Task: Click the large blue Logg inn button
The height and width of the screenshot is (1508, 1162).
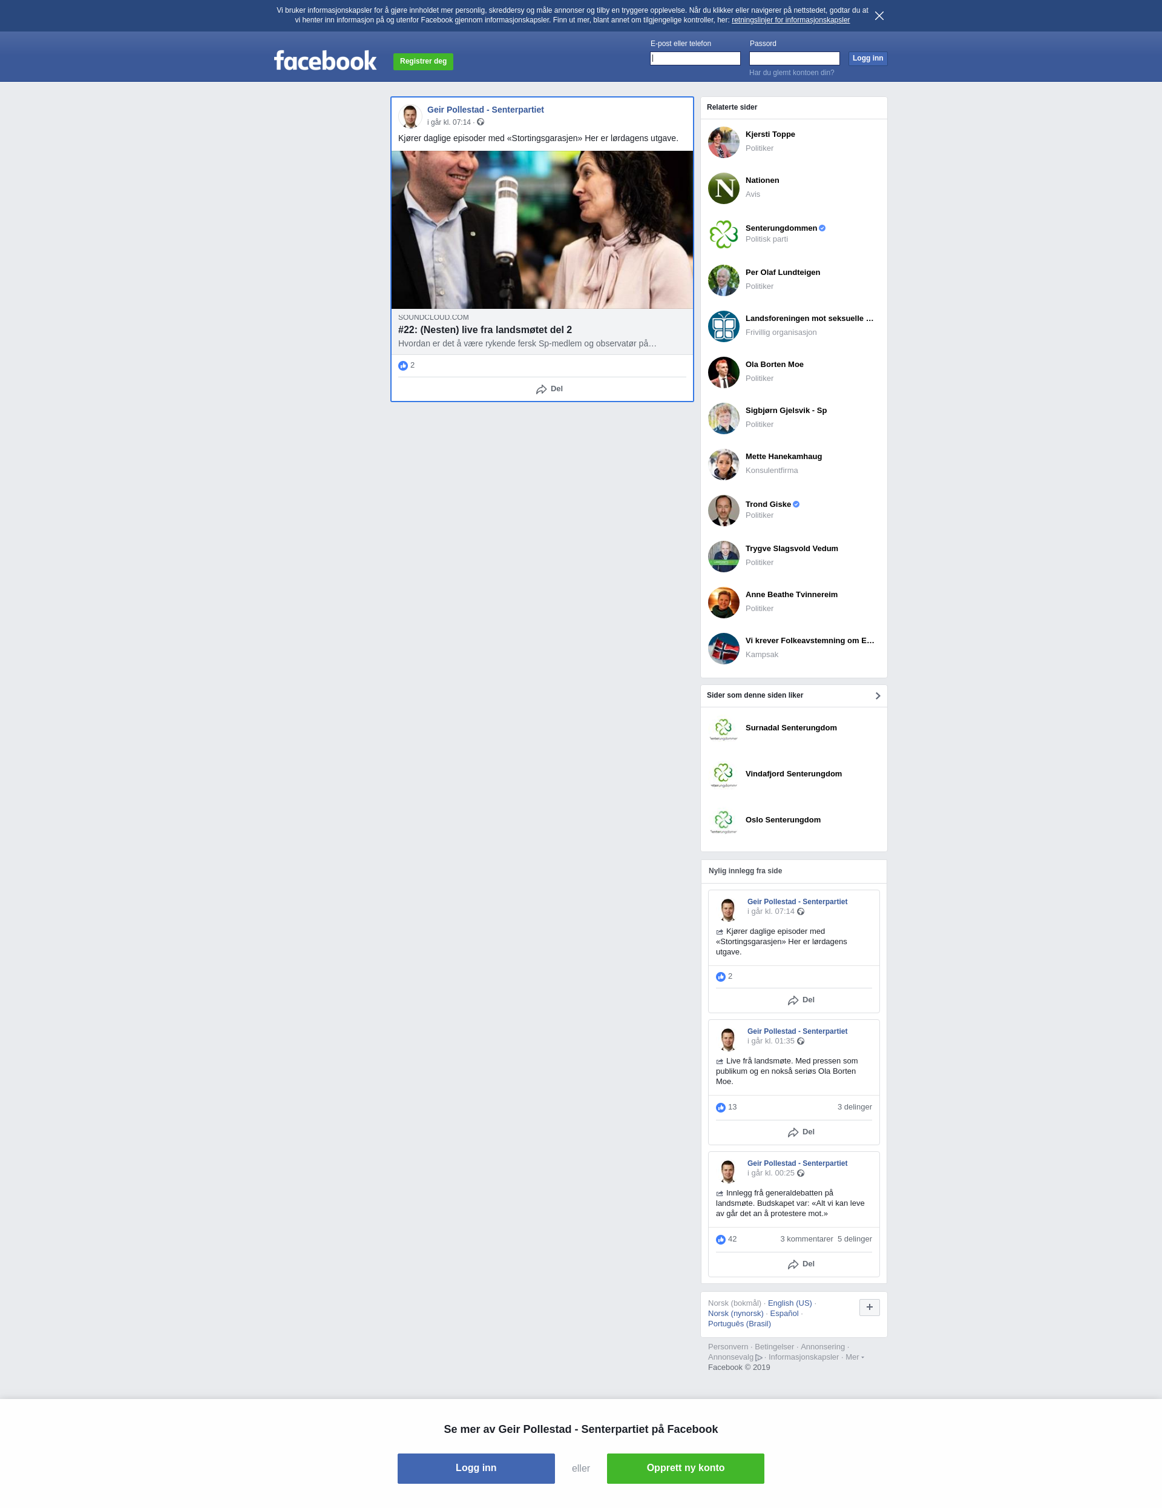Action: [x=476, y=1468]
